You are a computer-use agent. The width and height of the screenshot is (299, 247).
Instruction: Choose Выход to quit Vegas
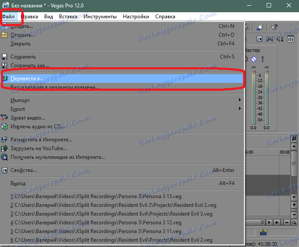point(122,183)
